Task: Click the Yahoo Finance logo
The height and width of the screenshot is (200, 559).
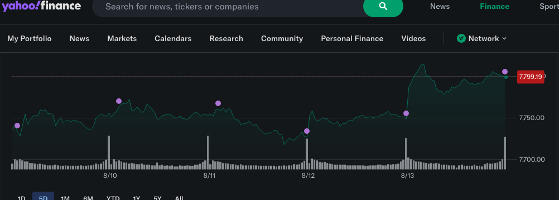Action: click(x=42, y=6)
